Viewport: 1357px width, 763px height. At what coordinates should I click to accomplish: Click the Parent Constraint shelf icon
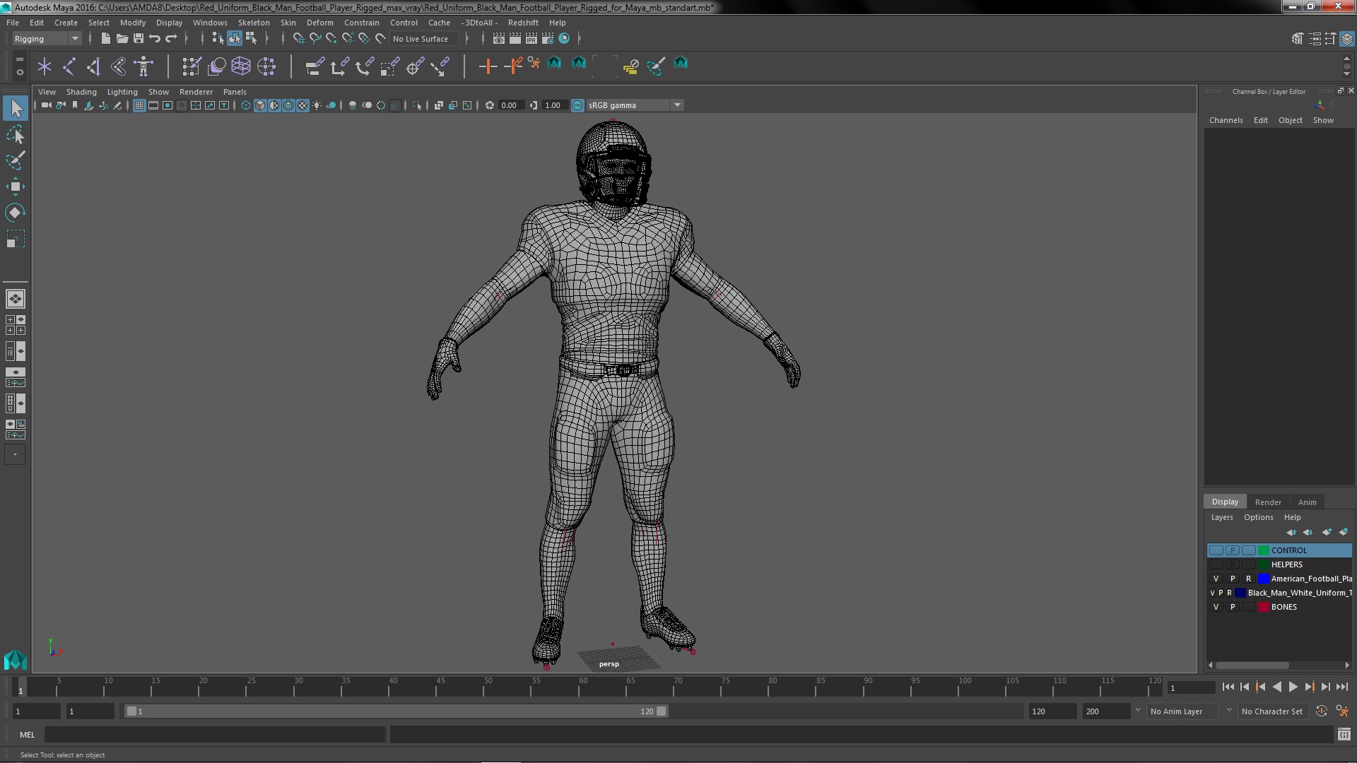(315, 66)
